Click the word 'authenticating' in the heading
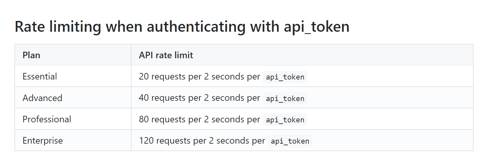489x158 pixels. [196, 27]
